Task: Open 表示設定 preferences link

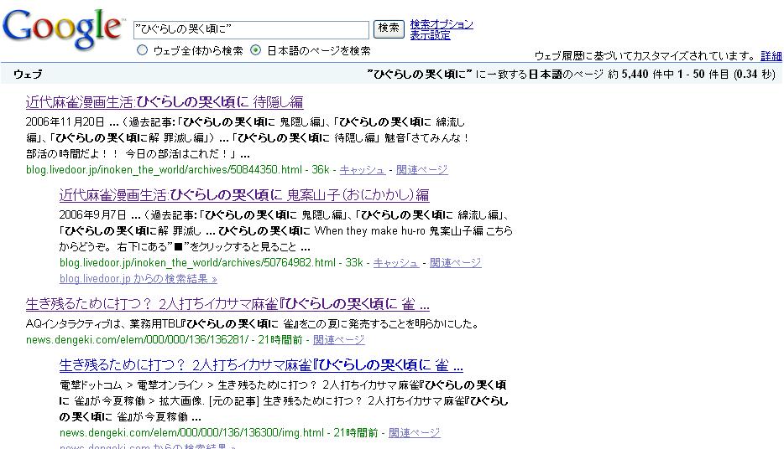Action: [430, 35]
